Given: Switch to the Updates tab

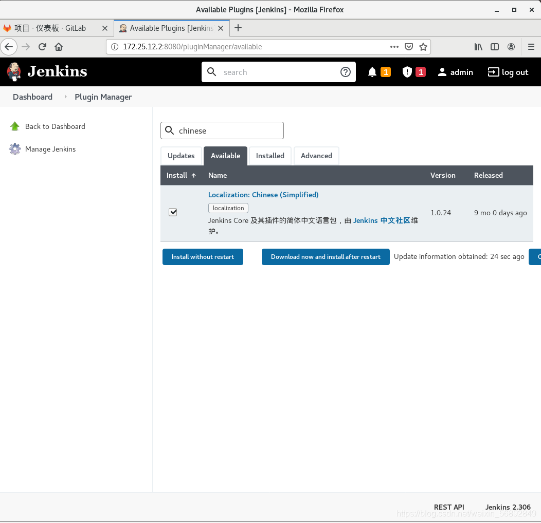Looking at the screenshot, I should pyautogui.click(x=181, y=156).
